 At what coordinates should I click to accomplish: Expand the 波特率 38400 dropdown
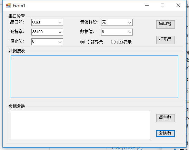[47, 32]
